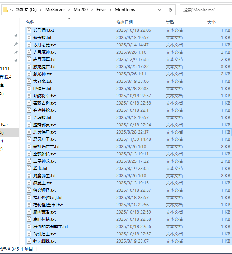Screen dimensions: 232x254
Task: Click the file icon of 触龙神.txt
Action: [29, 74]
